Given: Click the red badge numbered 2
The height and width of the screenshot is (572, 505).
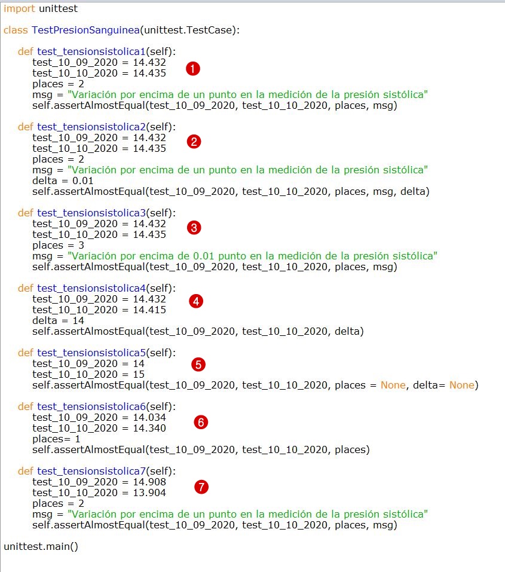Looking at the screenshot, I should pos(194,142).
